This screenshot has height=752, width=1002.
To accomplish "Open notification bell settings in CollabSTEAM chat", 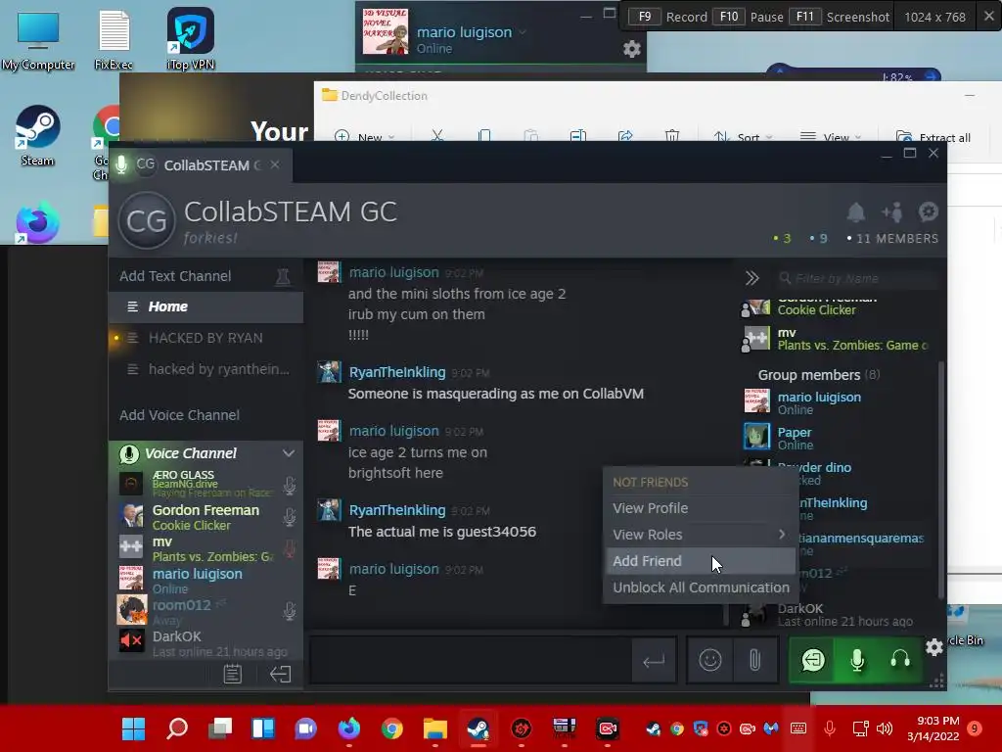I will [x=855, y=212].
